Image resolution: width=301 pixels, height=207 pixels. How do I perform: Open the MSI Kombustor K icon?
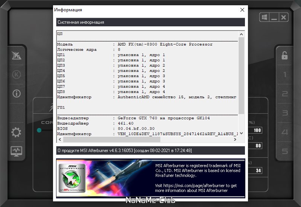[16, 75]
